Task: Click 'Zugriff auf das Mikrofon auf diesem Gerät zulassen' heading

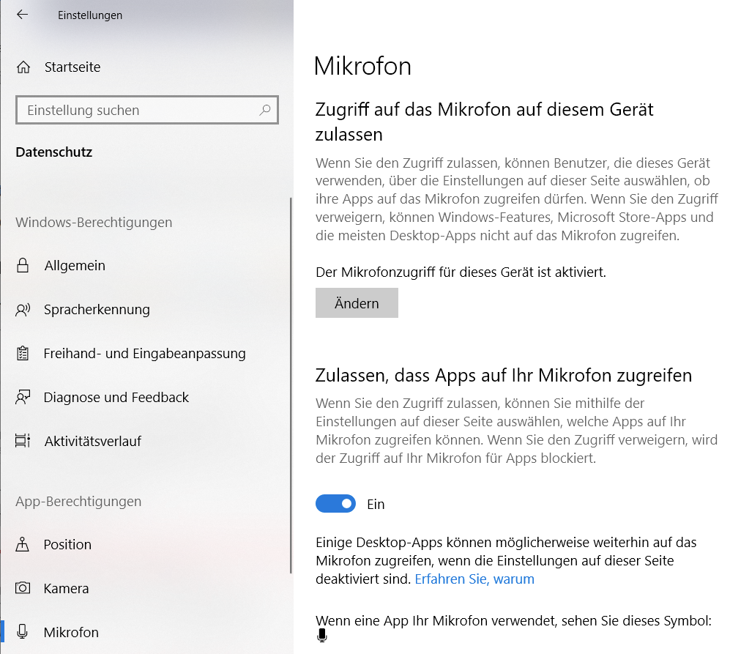Action: pos(484,122)
